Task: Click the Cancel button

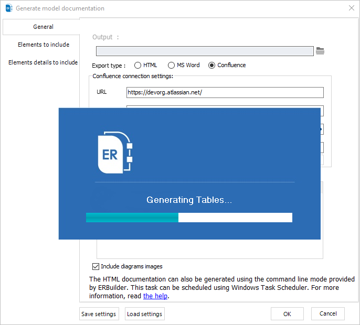Action: pos(328,313)
